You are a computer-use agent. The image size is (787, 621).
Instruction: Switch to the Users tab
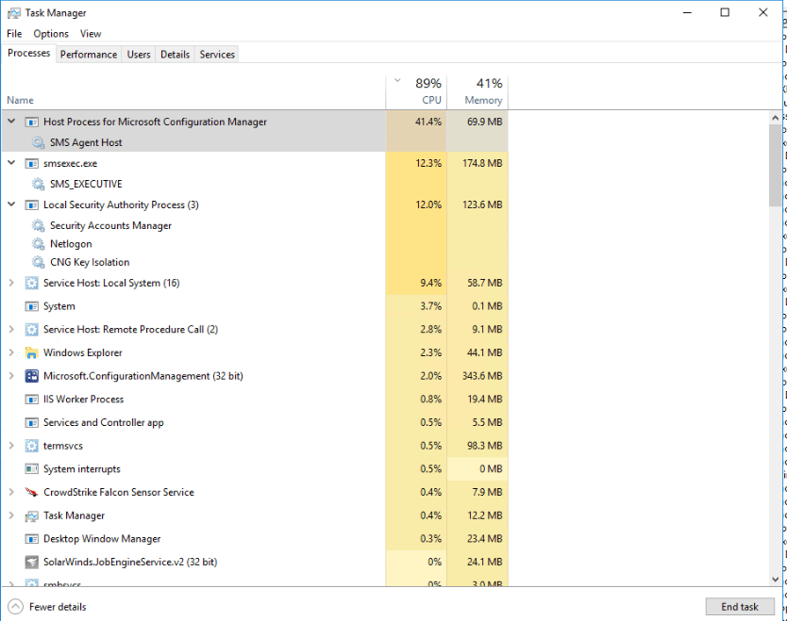point(139,55)
